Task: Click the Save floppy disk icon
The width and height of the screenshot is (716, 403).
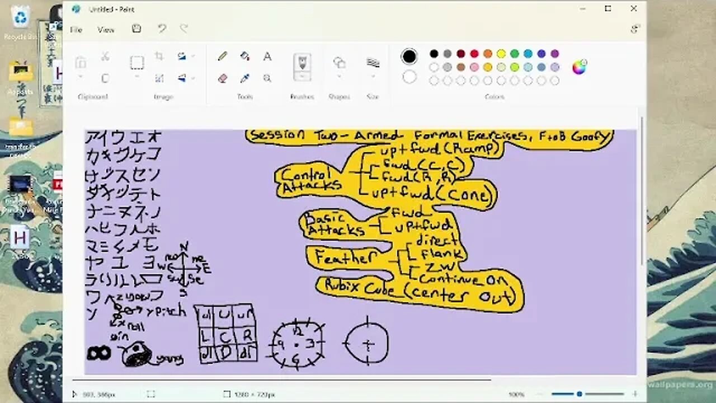Action: tap(136, 29)
